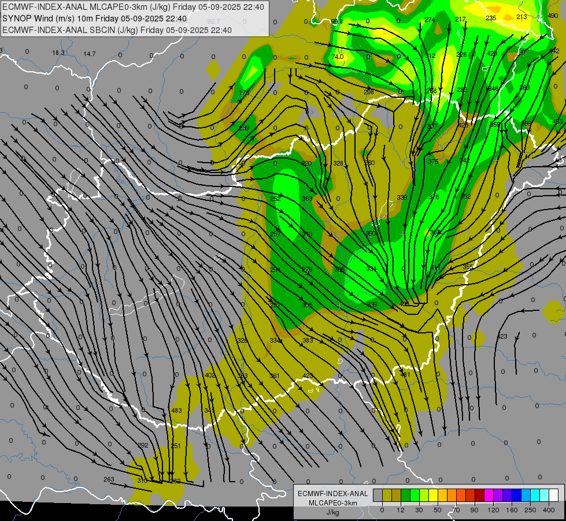Click the bright green legend swatch
566x521 pixels.
(415, 495)
